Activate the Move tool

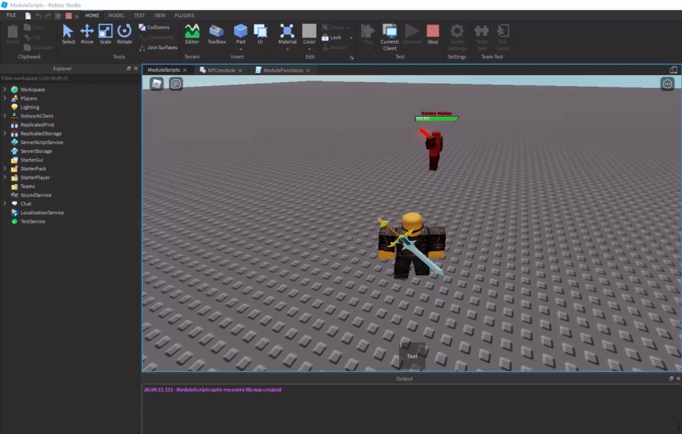[x=87, y=34]
